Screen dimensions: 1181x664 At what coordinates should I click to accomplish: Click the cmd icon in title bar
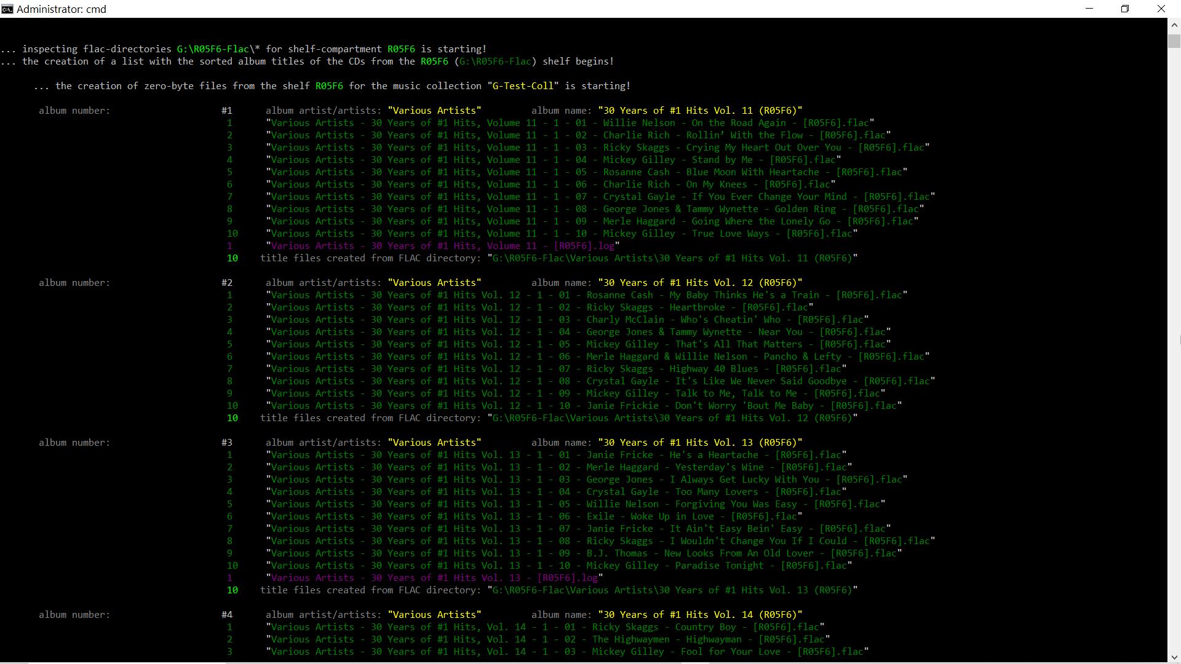pos(7,9)
